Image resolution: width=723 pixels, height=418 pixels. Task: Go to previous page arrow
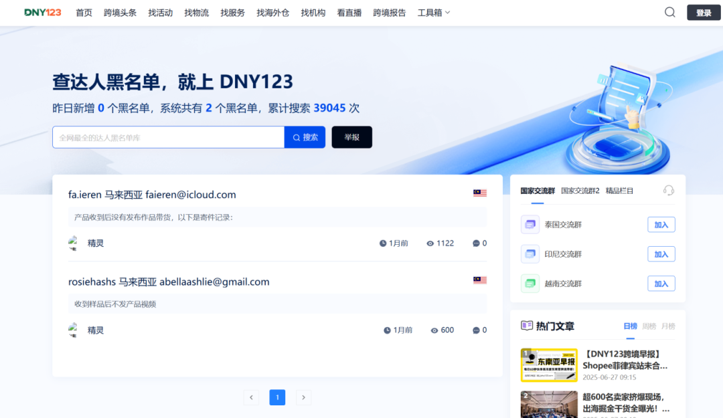click(x=251, y=397)
